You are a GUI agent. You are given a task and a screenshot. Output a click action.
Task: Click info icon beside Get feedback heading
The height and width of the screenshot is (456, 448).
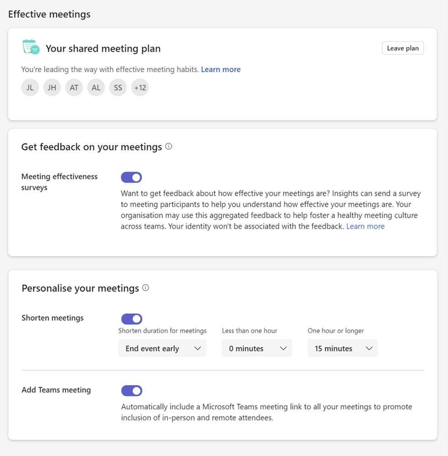click(x=169, y=147)
